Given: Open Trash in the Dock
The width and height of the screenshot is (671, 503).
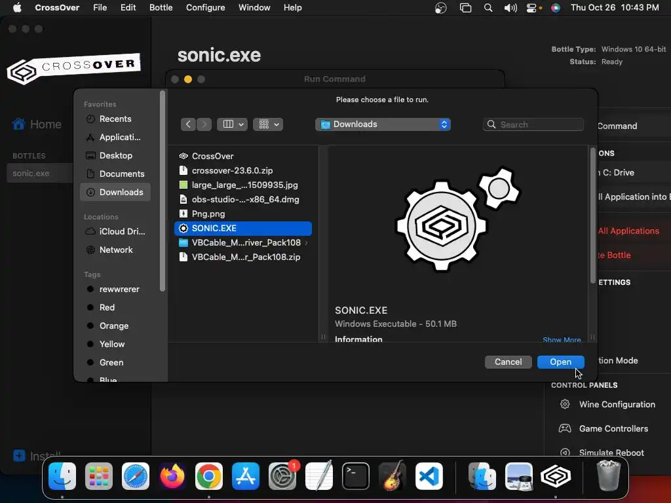Looking at the screenshot, I should tap(608, 476).
